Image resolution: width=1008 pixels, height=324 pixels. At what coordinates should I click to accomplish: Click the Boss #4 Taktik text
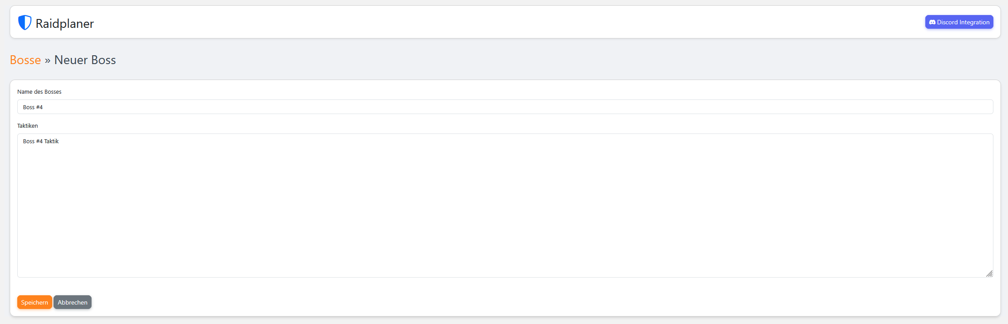click(41, 141)
